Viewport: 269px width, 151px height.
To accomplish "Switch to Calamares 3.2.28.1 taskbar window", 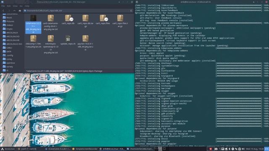I will (58, 149).
